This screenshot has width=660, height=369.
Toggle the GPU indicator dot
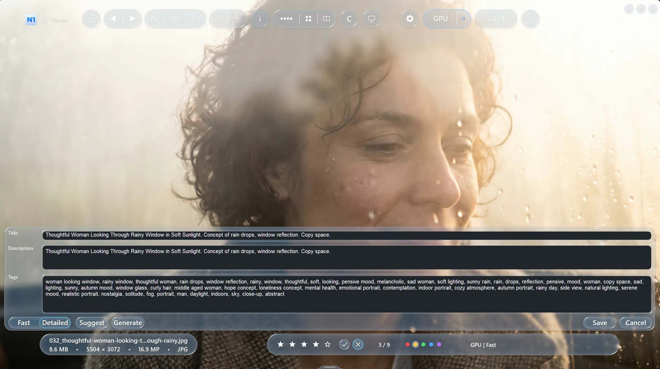point(464,19)
